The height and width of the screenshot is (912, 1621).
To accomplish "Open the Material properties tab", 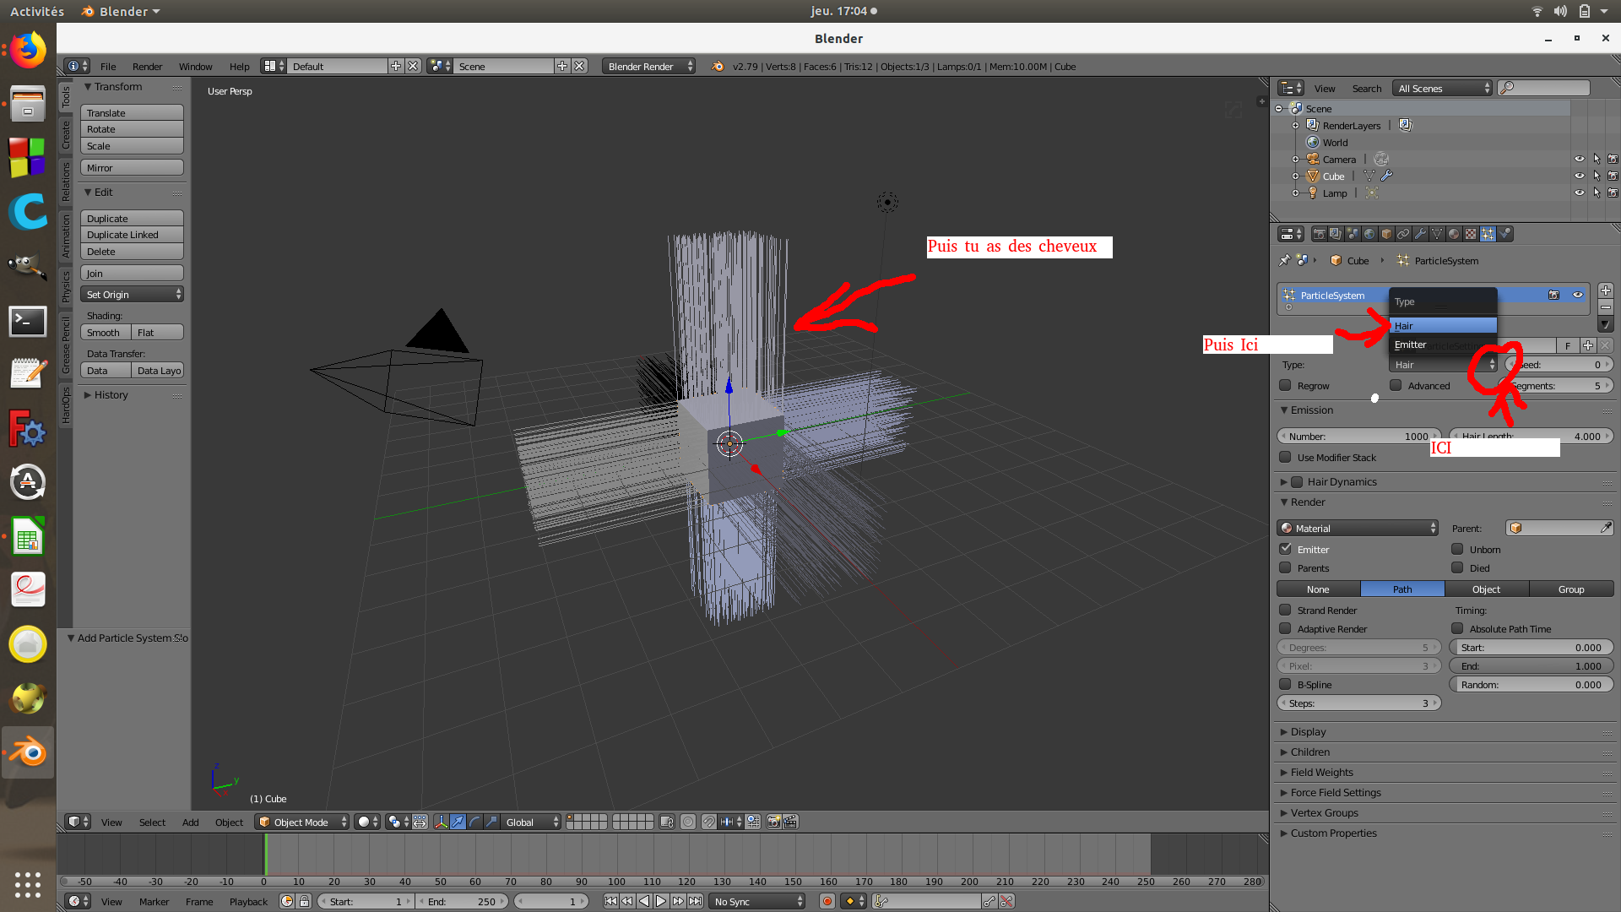I will [x=1454, y=234].
